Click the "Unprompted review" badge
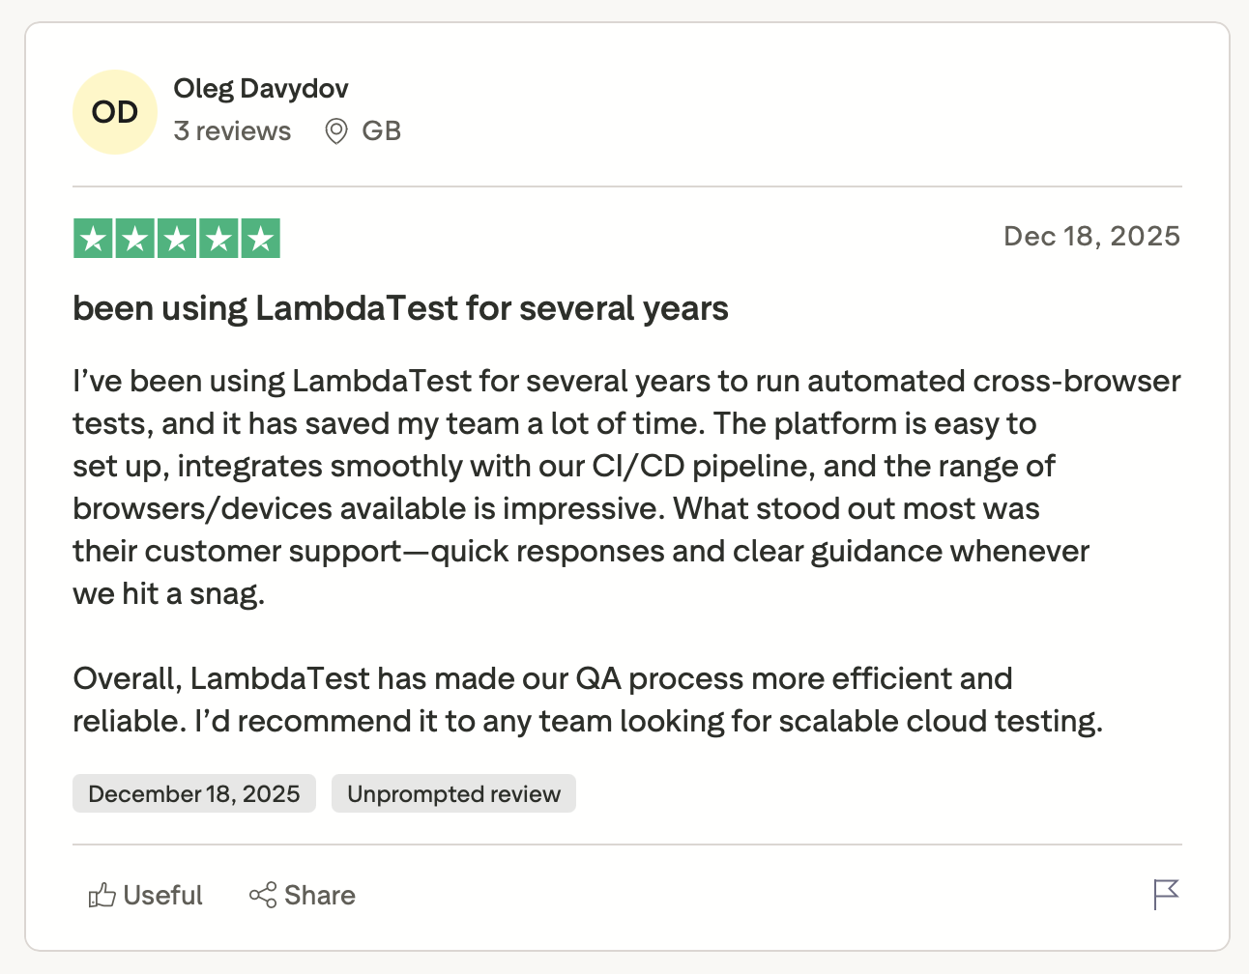The height and width of the screenshot is (974, 1249). (x=453, y=793)
